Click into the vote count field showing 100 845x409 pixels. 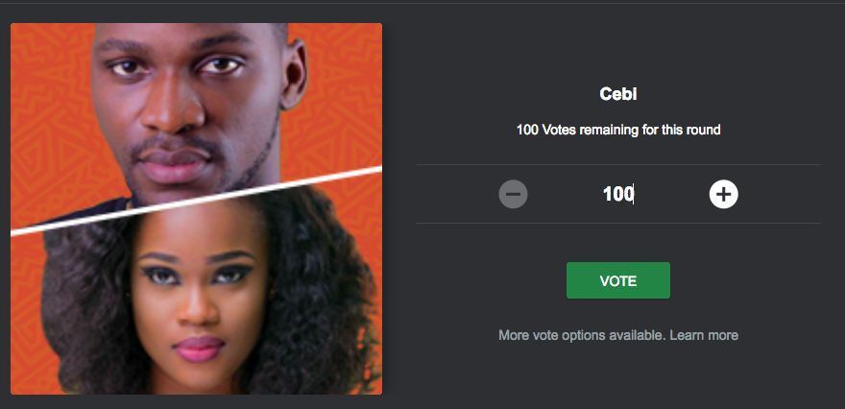[x=618, y=194]
